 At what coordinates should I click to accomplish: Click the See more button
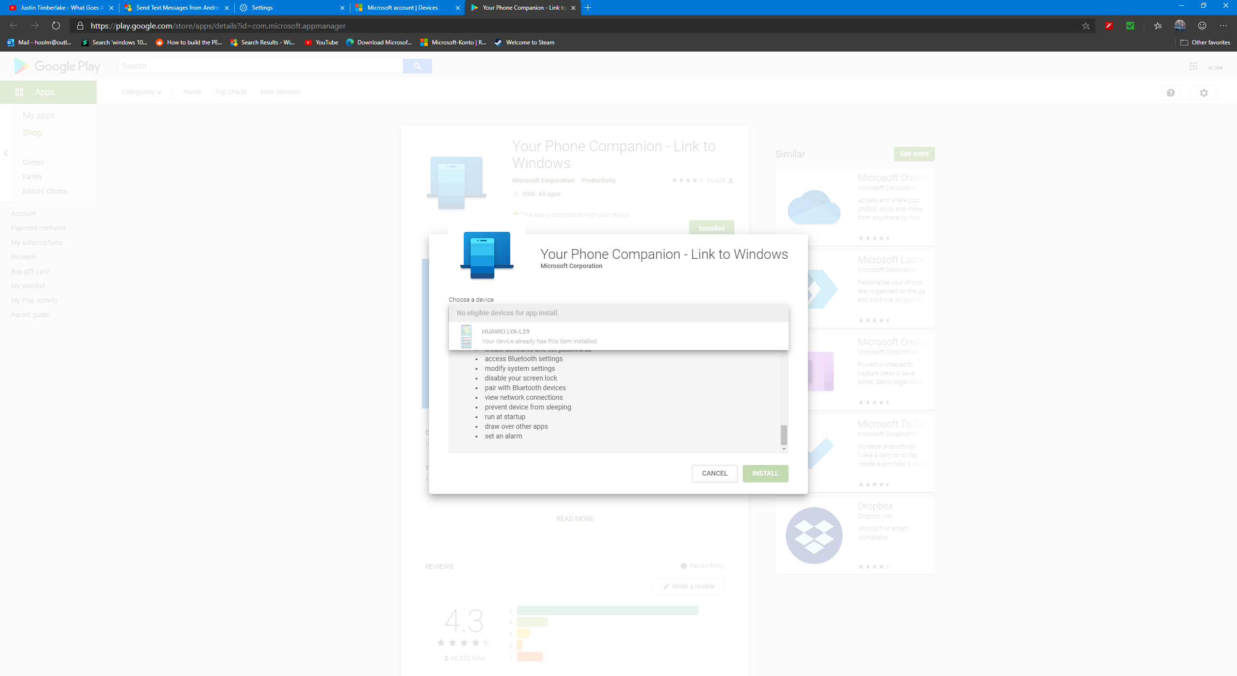914,154
